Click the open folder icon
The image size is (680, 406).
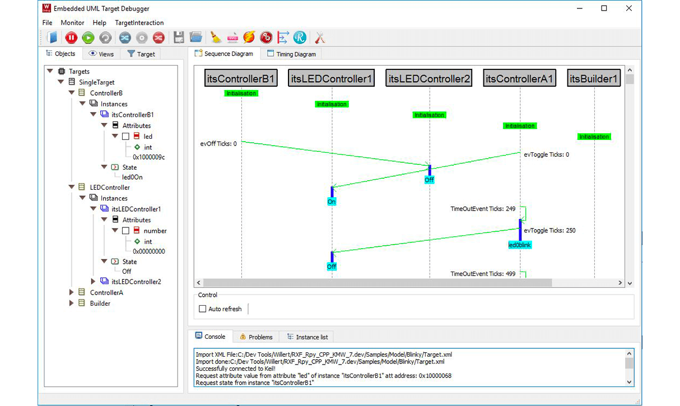196,38
